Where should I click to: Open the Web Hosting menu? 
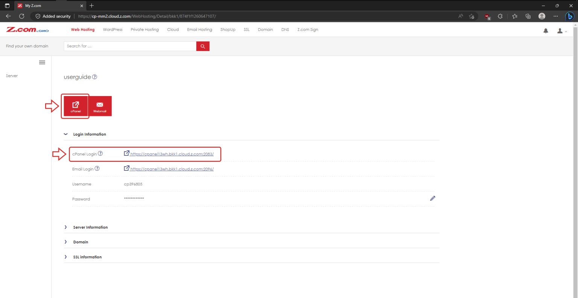83,30
